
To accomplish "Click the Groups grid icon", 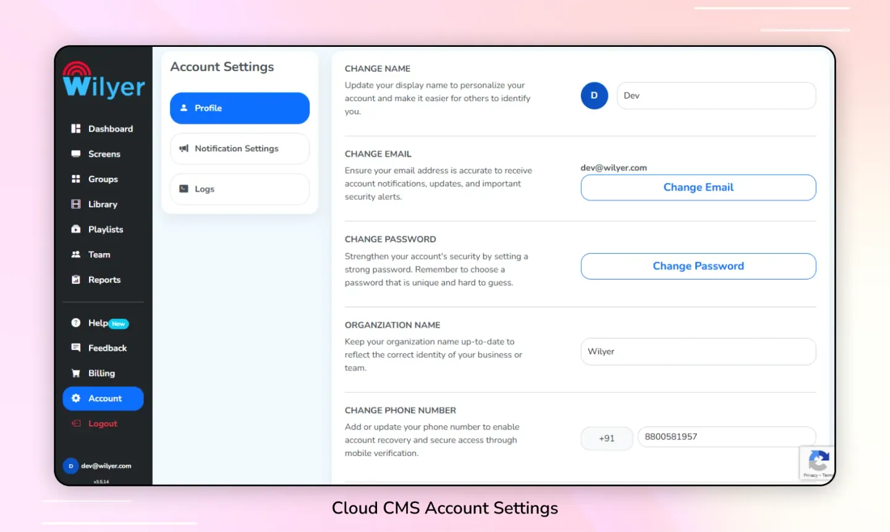I will tap(76, 179).
